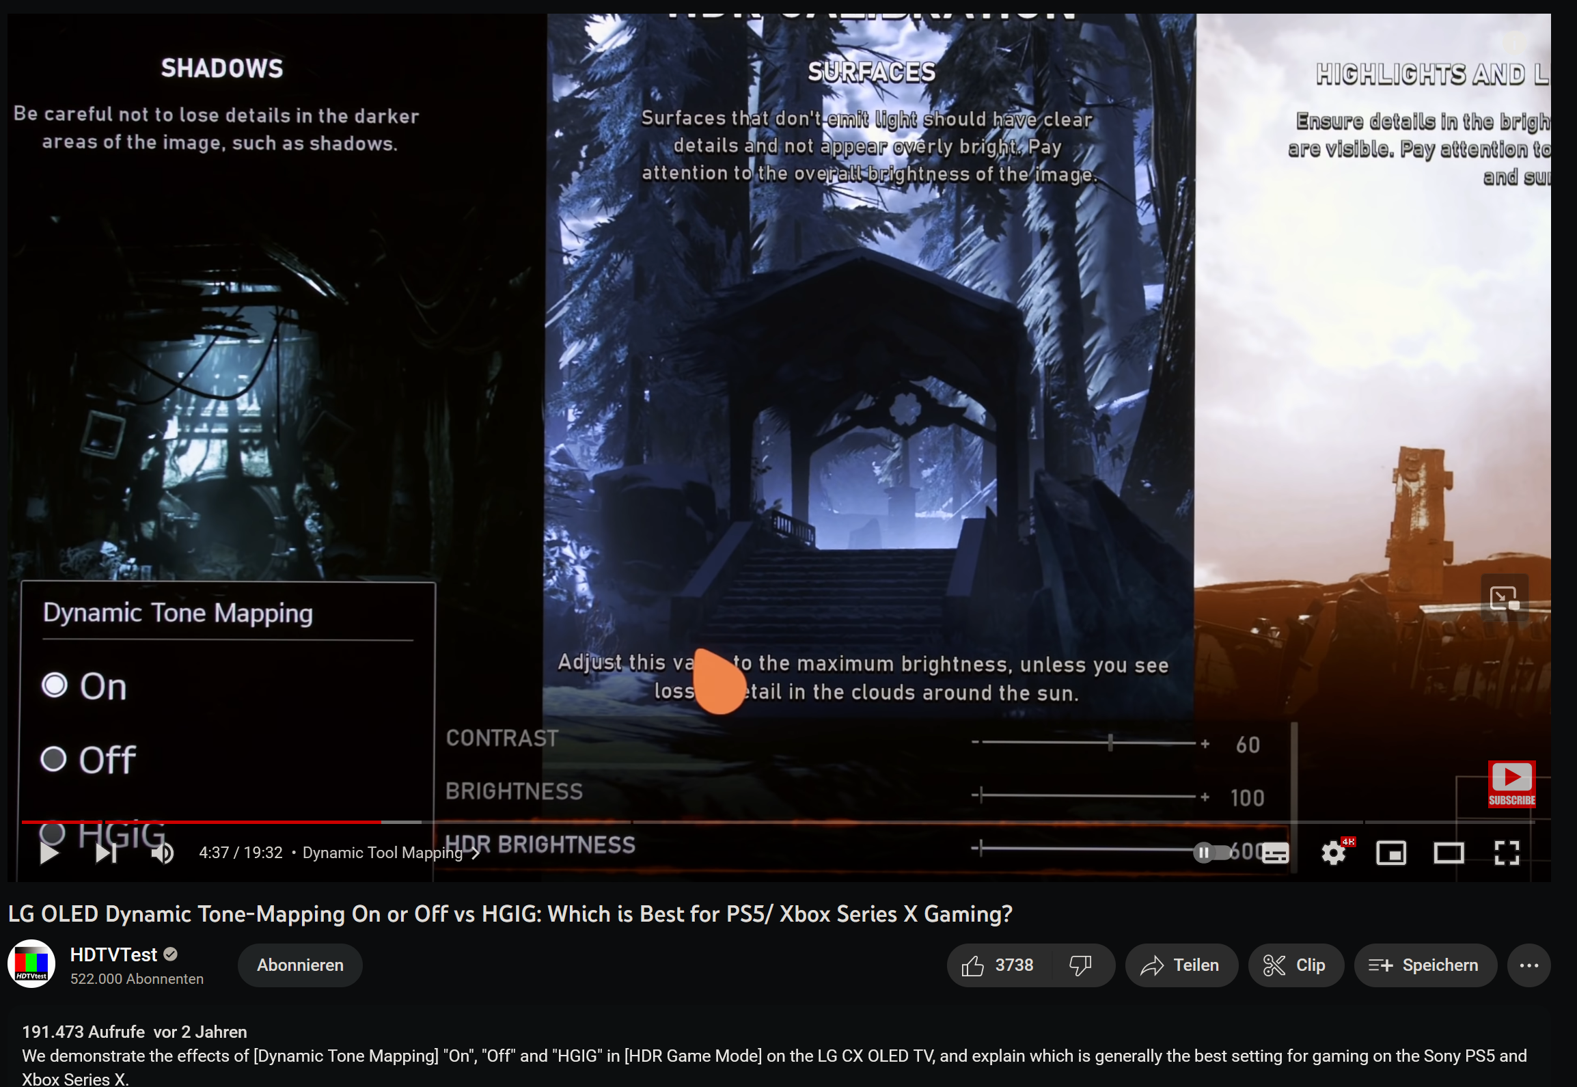Switch to miniplayer mode

(1392, 852)
